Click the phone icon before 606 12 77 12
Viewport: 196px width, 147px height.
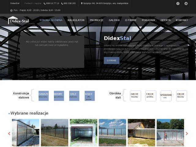tap(45, 3)
